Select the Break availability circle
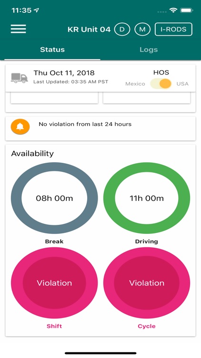Image resolution: width=201 pixels, height=358 pixels. (54, 198)
